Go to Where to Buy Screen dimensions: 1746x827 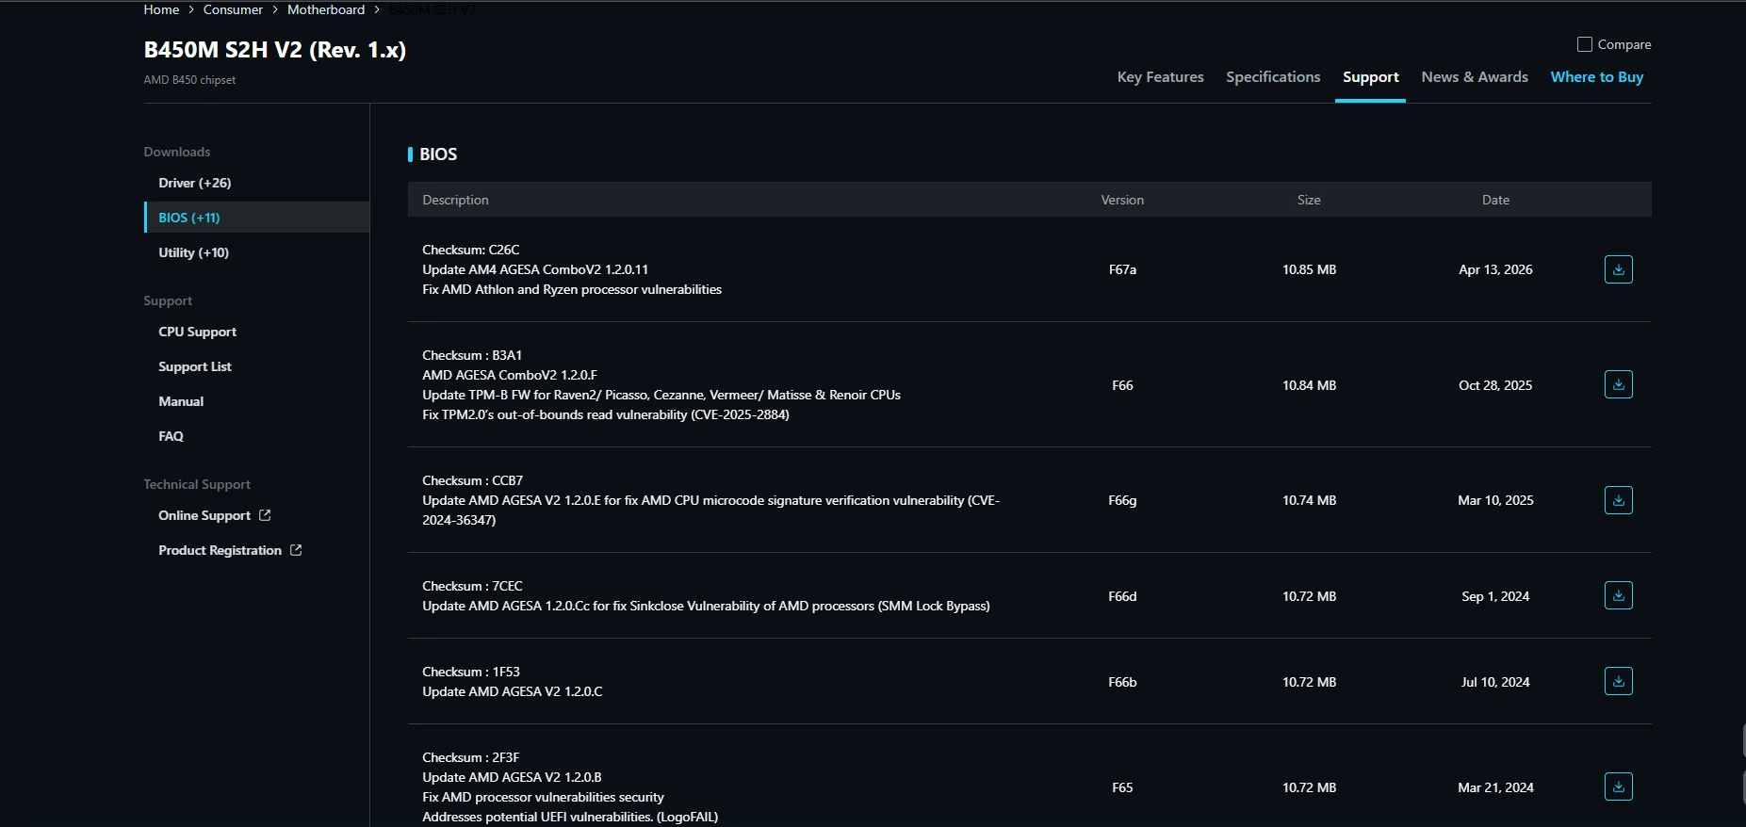point(1597,77)
